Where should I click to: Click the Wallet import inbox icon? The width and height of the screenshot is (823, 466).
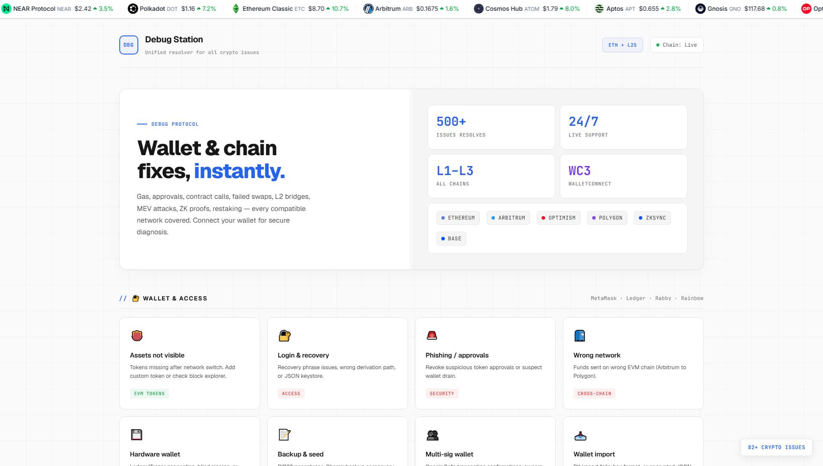580,436
